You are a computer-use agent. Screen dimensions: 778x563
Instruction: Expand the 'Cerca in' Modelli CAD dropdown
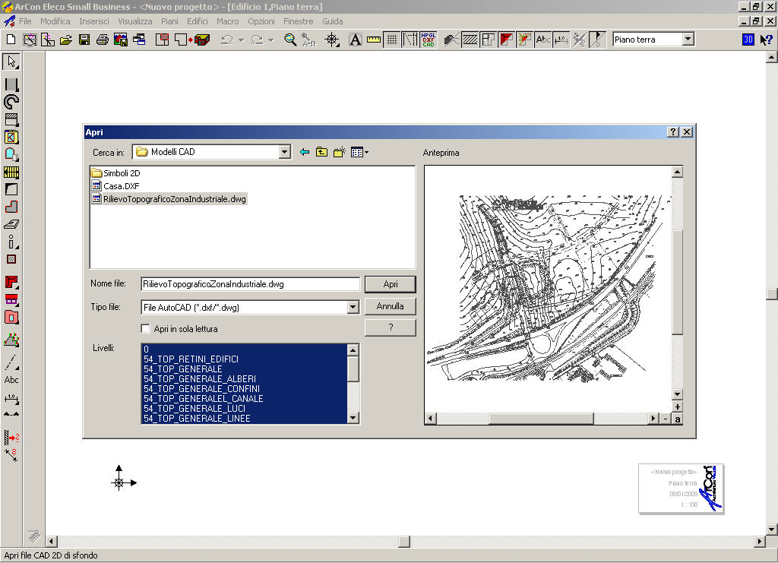click(284, 152)
